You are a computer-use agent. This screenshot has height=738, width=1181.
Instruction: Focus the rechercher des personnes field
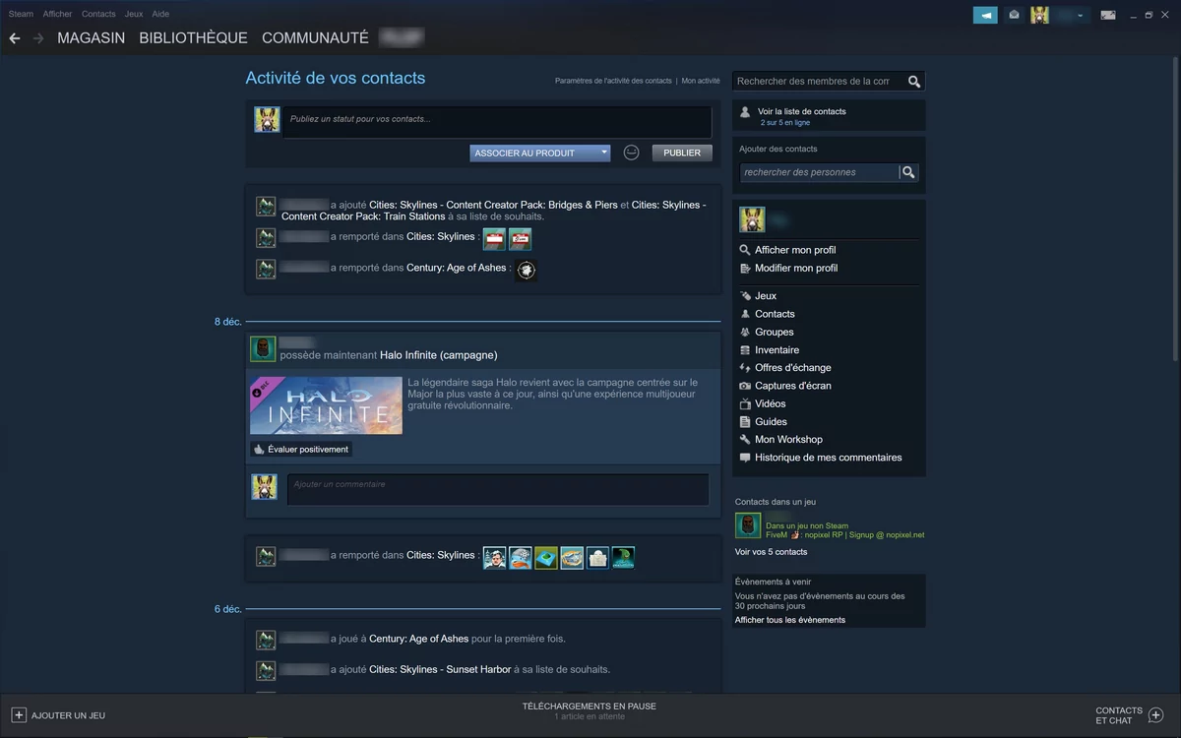(x=820, y=172)
